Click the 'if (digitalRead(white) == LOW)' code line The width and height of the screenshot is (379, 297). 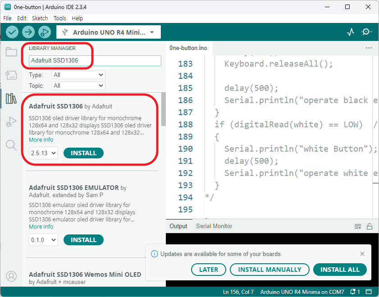(x=289, y=125)
